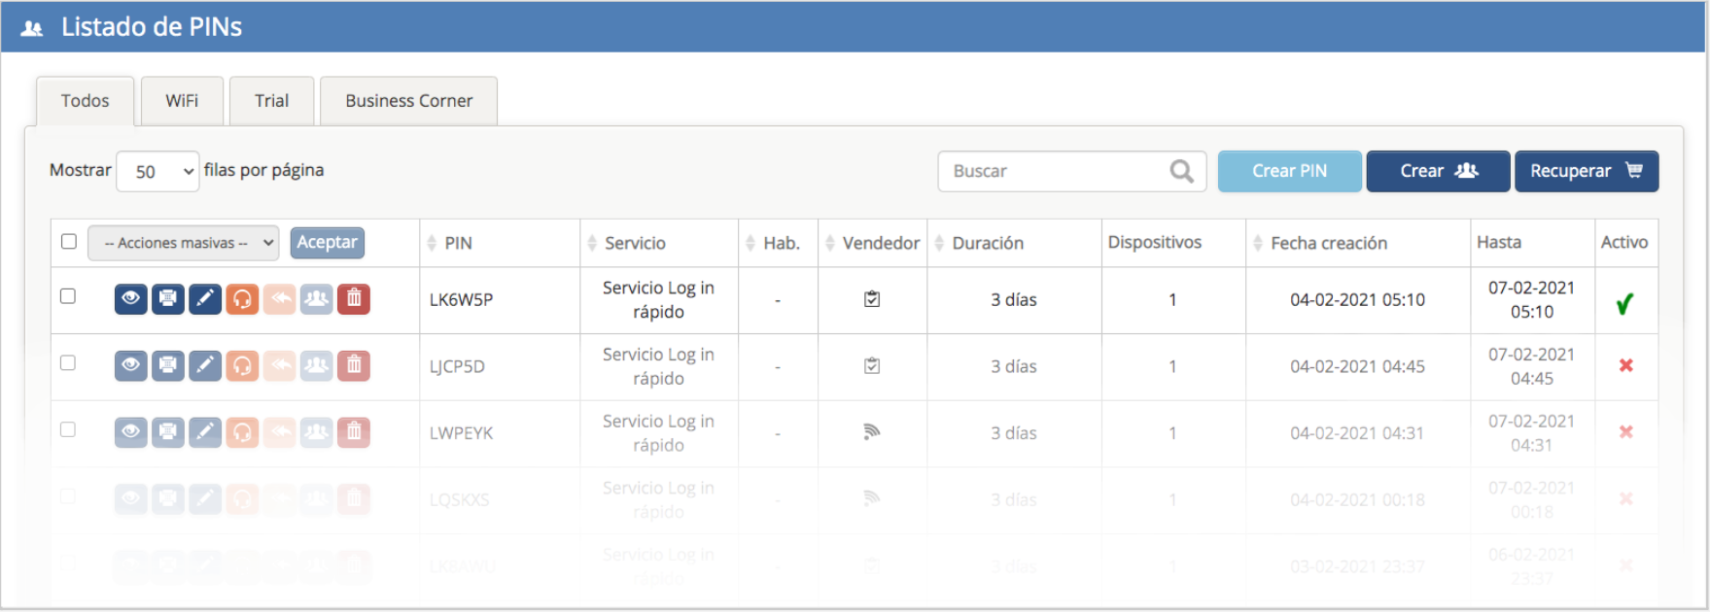Click the users group icon for LK6W5P

pos(316,298)
